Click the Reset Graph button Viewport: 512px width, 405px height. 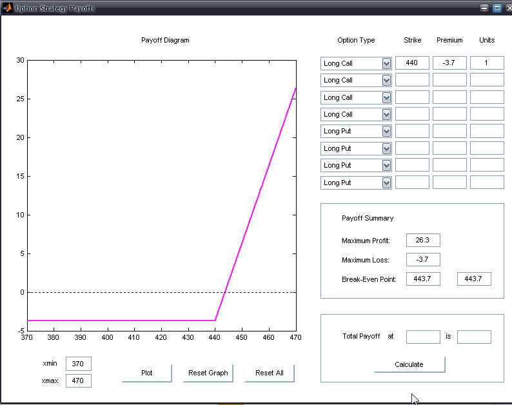(x=208, y=373)
